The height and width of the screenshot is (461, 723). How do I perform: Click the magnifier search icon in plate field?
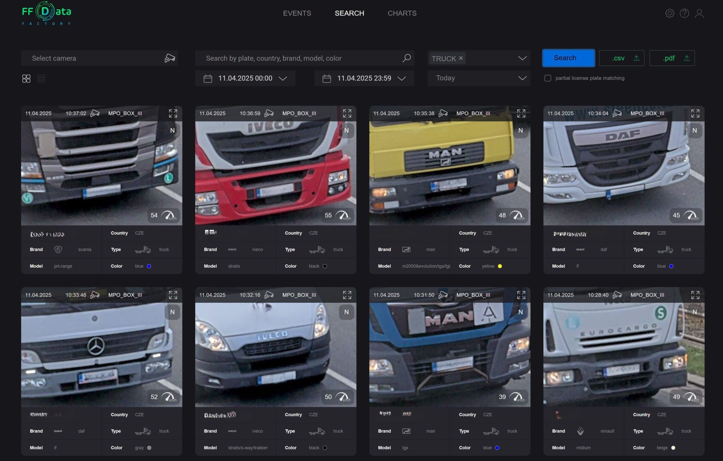[406, 58]
